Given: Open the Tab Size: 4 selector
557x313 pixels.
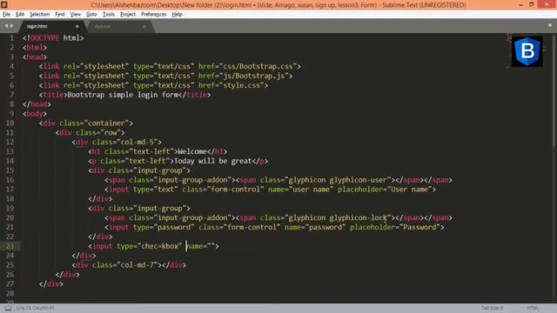Looking at the screenshot, I should click(492, 308).
